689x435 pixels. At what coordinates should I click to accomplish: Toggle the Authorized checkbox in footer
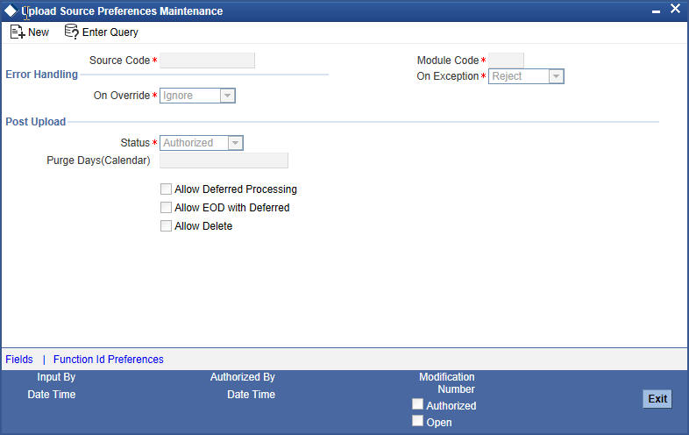coord(417,403)
